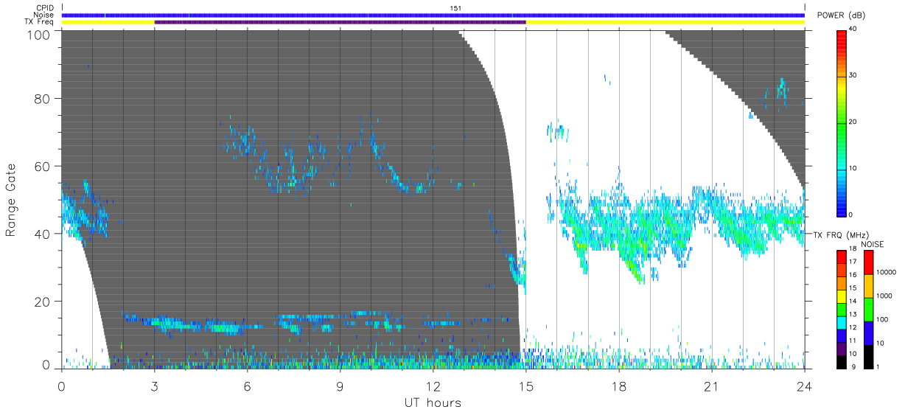Click the 20 label on the POWER scale
The width and height of the screenshot is (905, 418).
pos(853,122)
